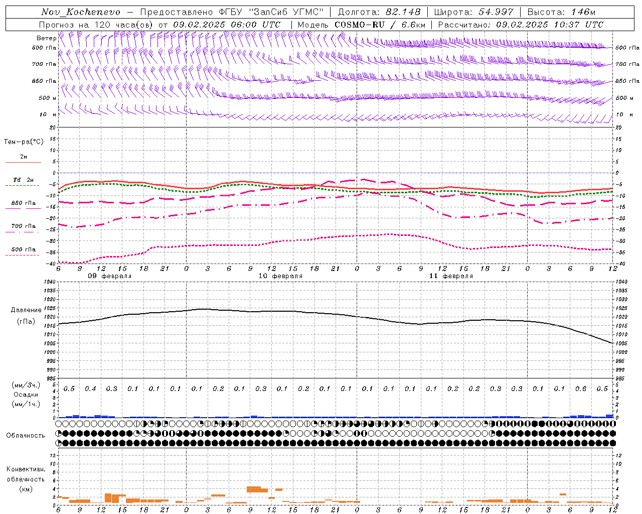Click the Осадки precipitation label
642x514 pixels.
26,395
